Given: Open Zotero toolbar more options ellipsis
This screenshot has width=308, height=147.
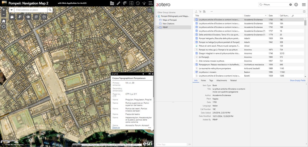Looking at the screenshot, I should click(x=211, y=12).
